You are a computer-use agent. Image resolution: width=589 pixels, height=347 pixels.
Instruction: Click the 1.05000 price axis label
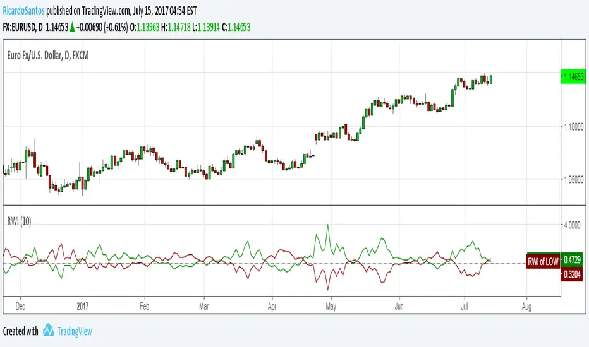575,180
